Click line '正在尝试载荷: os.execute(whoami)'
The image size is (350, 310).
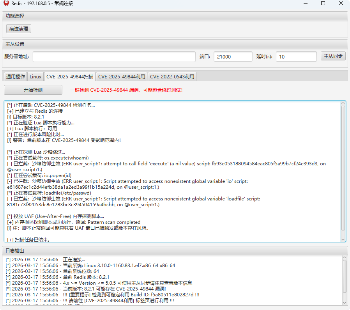pos(48,158)
